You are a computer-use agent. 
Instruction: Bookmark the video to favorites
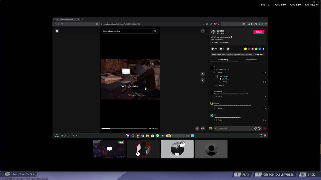pyautogui.click(x=228, y=49)
